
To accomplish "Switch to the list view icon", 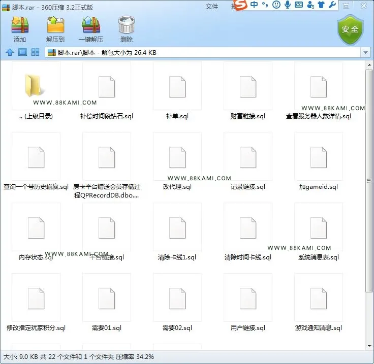I will click(x=23, y=52).
